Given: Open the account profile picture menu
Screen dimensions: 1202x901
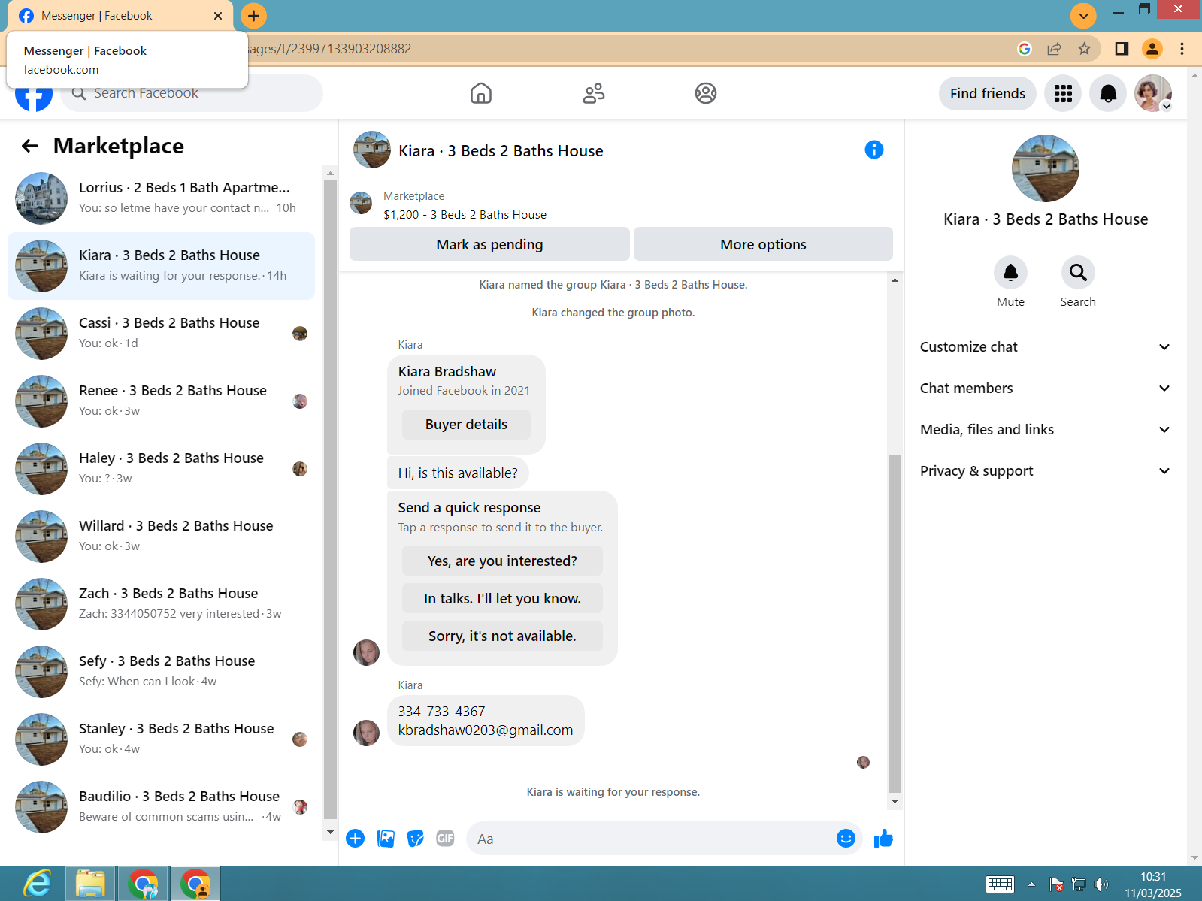Looking at the screenshot, I should pos(1153,93).
